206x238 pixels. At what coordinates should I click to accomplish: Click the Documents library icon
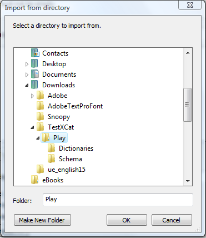click(35, 74)
